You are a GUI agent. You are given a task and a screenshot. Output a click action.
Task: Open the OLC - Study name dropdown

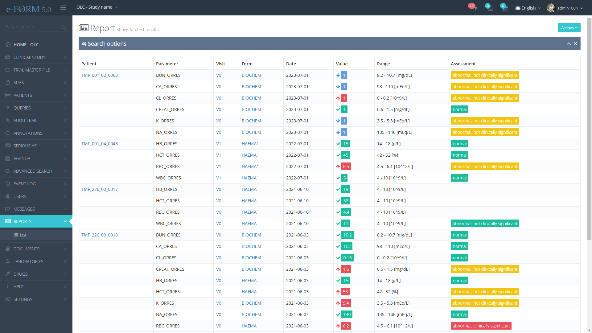coord(97,7)
